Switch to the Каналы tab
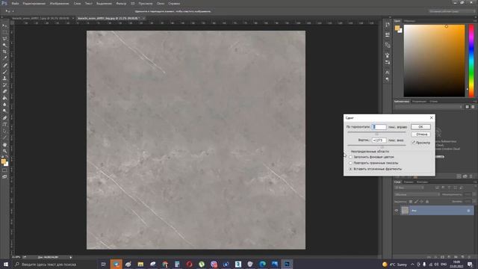Viewport: 478px width, 269px height. click(409, 182)
